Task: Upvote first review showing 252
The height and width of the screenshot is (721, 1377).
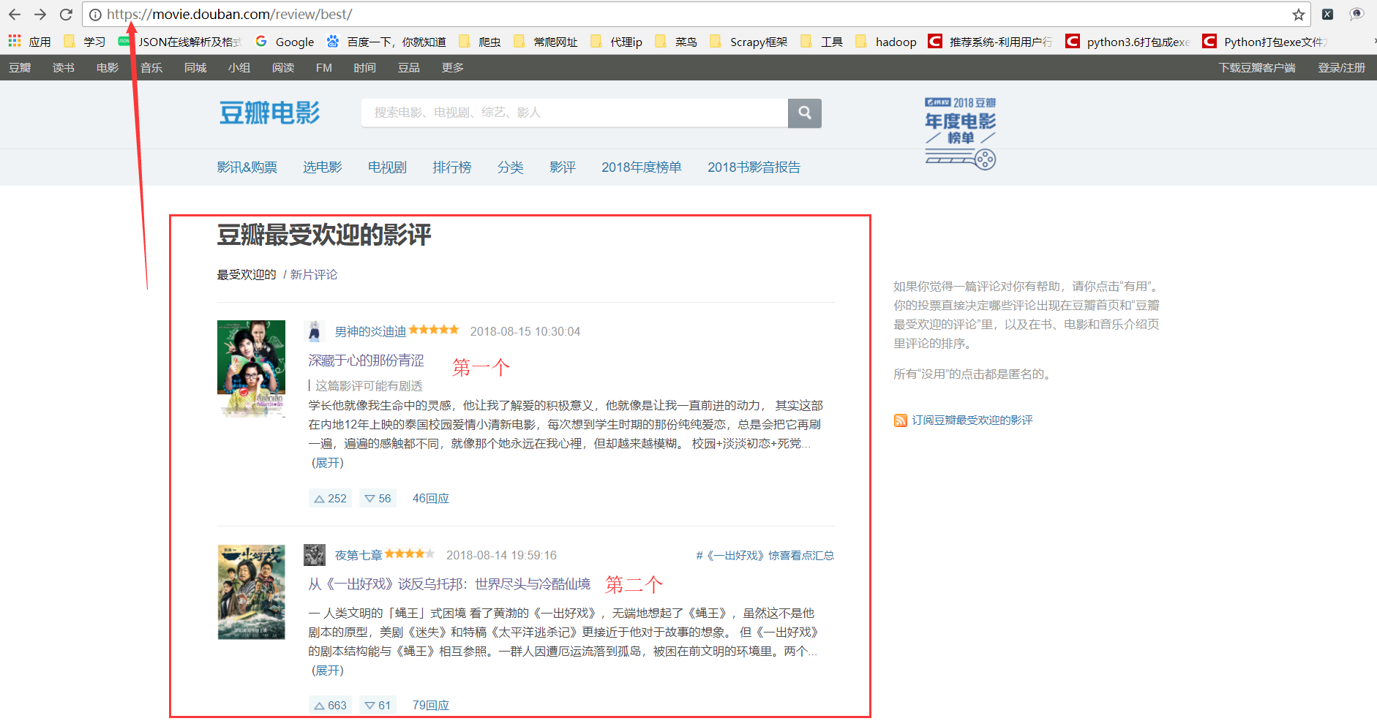Action: click(x=330, y=499)
